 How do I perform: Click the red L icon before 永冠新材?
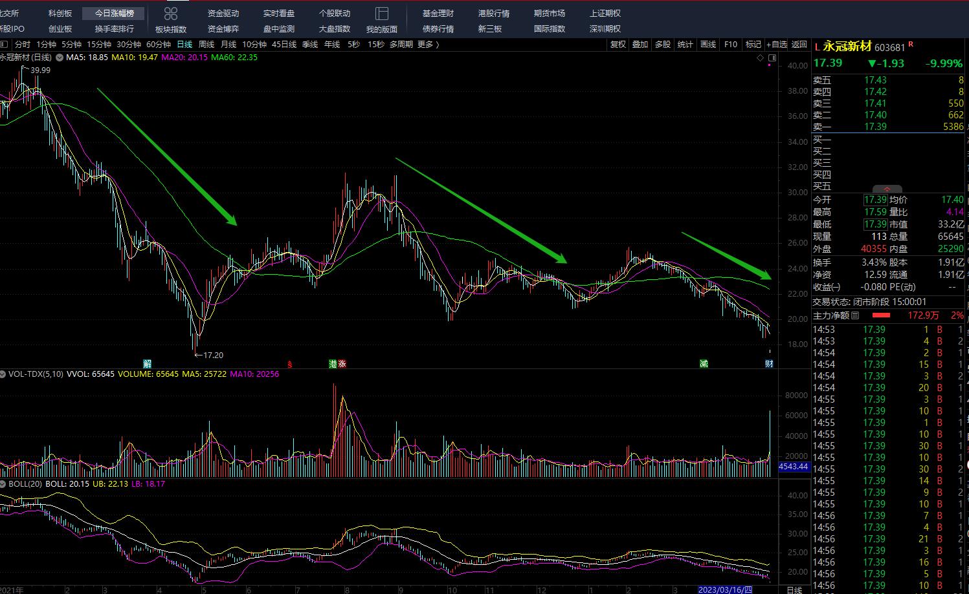(818, 47)
